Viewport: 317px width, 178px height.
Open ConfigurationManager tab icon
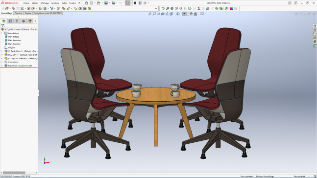click(17, 21)
